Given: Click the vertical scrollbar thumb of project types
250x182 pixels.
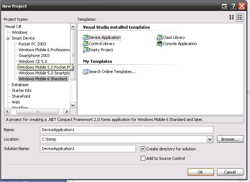Looking at the screenshot, I should point(73,55).
